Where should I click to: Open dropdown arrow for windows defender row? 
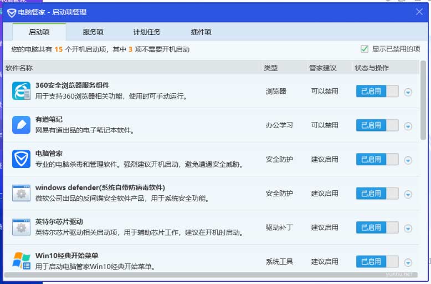click(408, 195)
